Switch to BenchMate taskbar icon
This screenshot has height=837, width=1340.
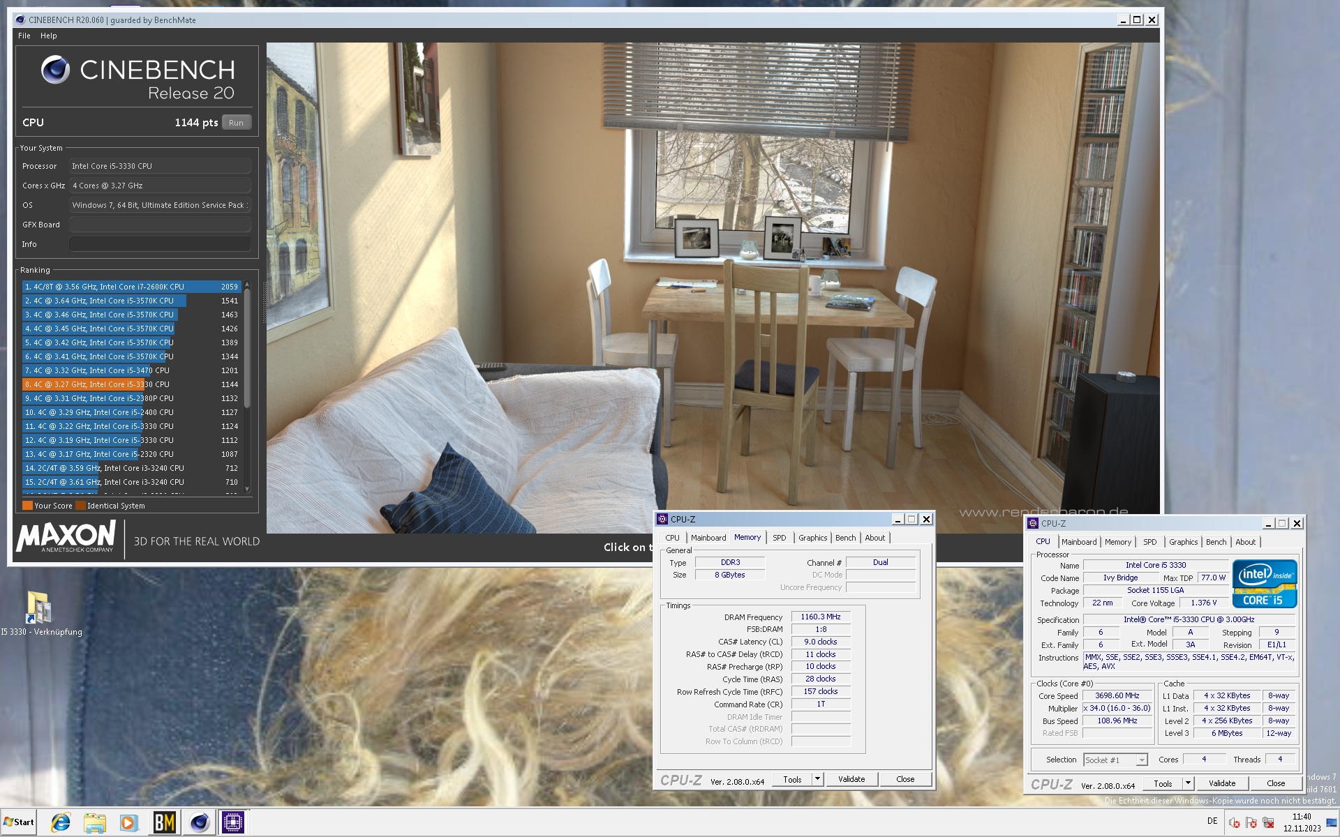pyautogui.click(x=165, y=823)
